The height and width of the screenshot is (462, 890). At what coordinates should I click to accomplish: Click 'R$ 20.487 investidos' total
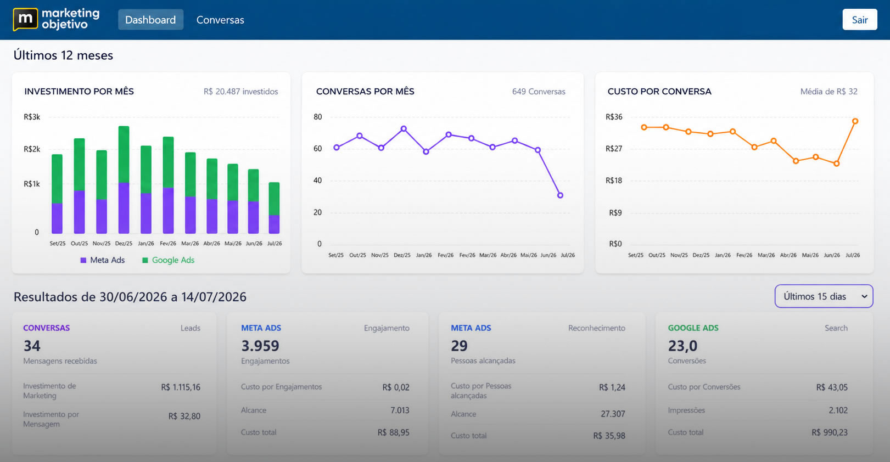click(x=240, y=92)
